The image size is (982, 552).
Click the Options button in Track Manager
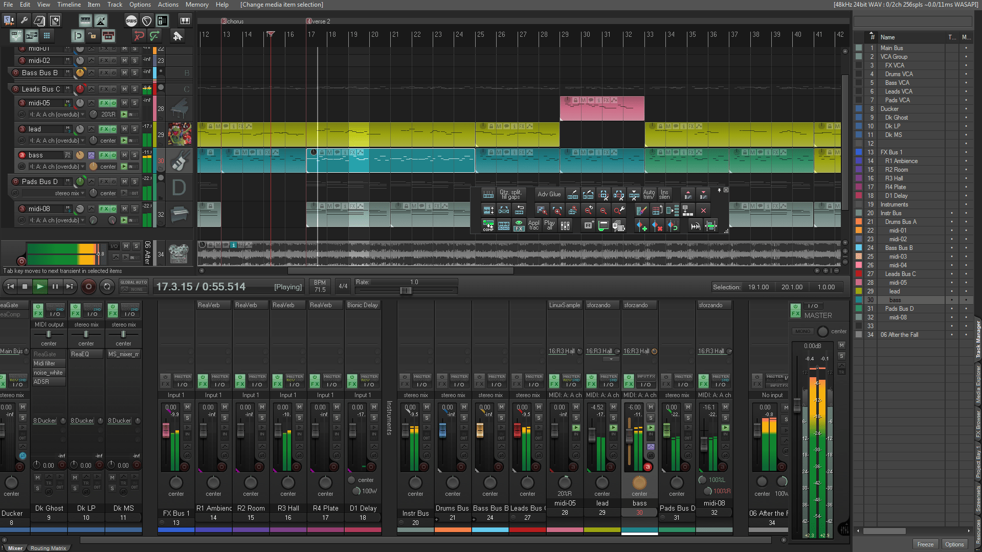coord(954,544)
